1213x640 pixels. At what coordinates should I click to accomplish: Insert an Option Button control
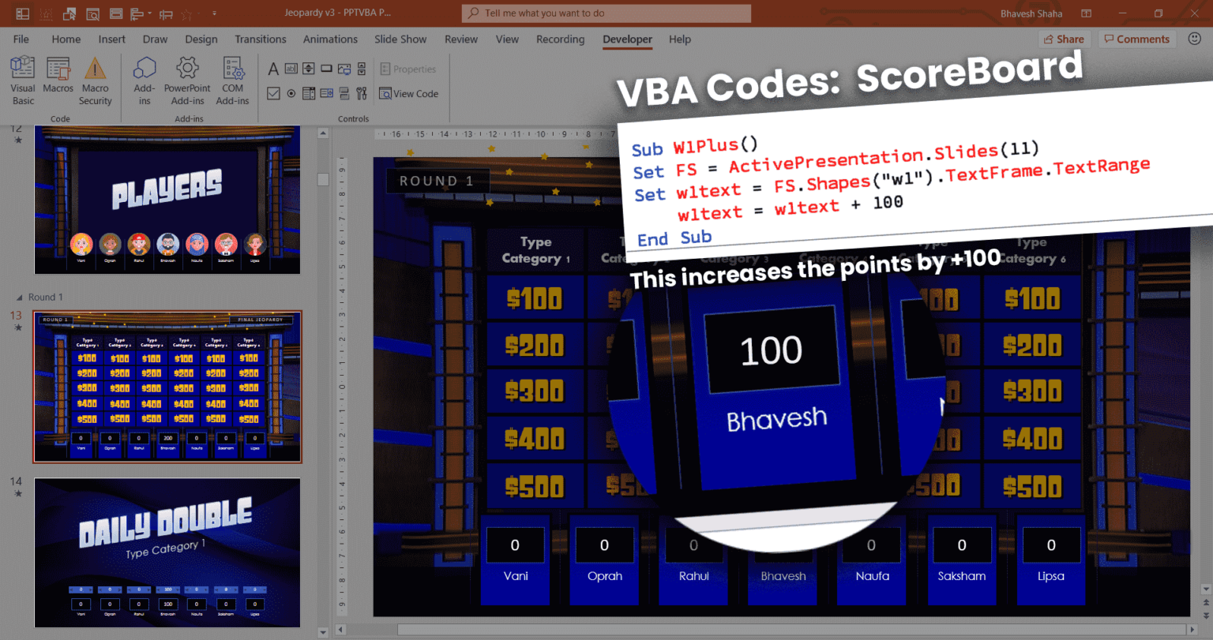point(291,93)
